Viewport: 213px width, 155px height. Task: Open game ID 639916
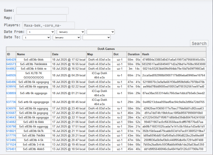click(x=11, y=87)
